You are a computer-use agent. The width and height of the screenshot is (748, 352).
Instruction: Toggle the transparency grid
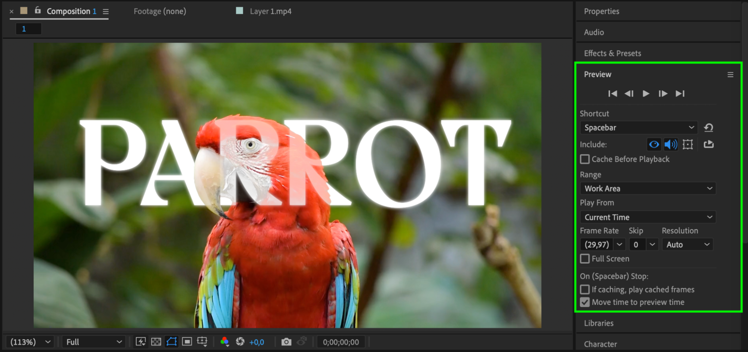tap(156, 342)
